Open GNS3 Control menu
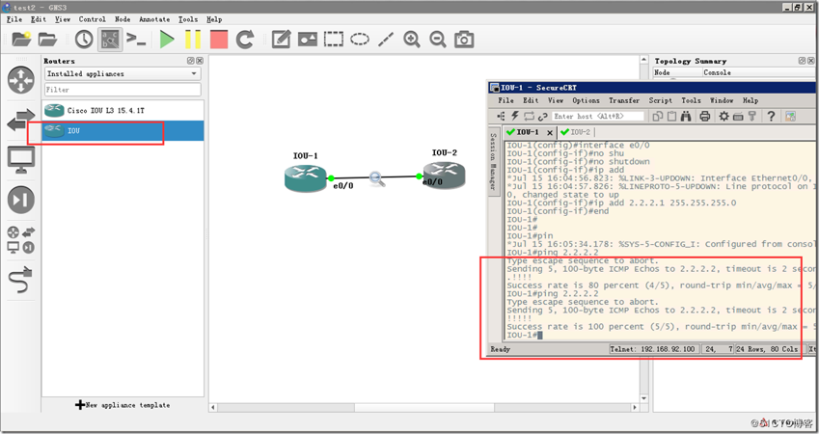 [92, 19]
